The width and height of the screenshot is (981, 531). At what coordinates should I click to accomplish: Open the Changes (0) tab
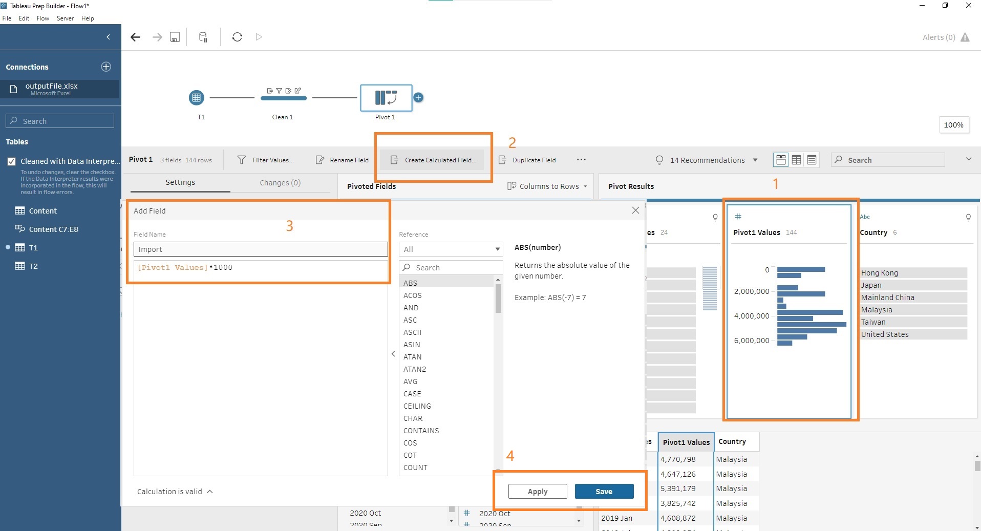280,183
